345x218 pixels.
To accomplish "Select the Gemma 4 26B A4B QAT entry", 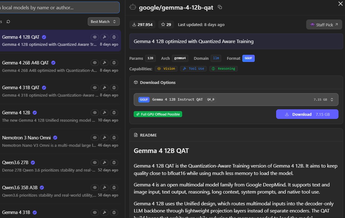I will pos(60,66).
